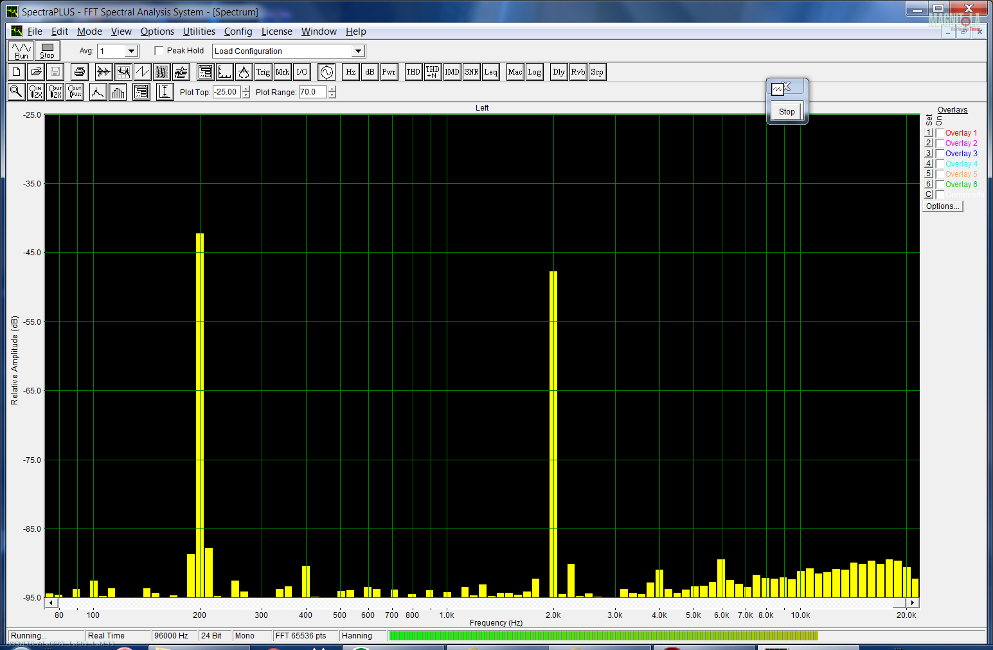The width and height of the screenshot is (993, 650).
Task: Enable Overlay 3 checkbox
Action: pos(940,154)
